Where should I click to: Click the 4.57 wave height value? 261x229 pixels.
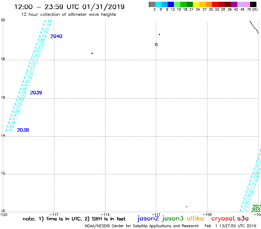pyautogui.click(x=33, y=63)
